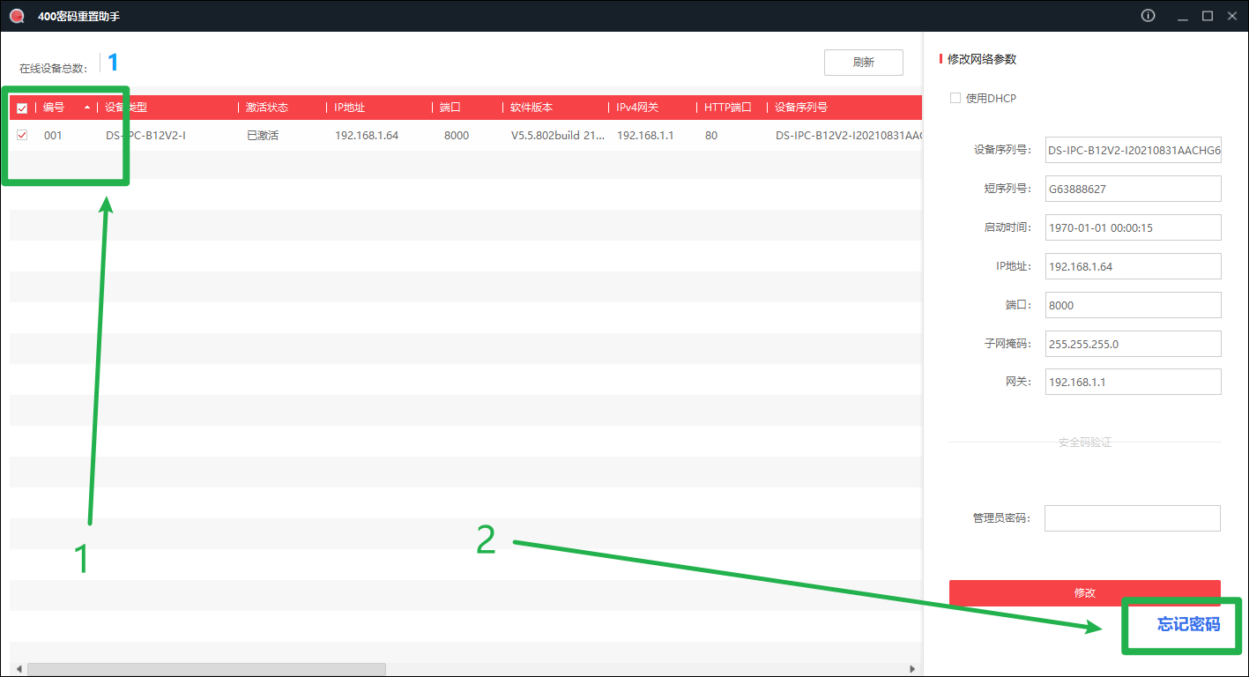Enable the 使用DHCP checkbox
The height and width of the screenshot is (677, 1249).
click(955, 98)
